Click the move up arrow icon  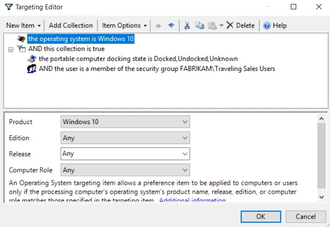[x=158, y=26]
